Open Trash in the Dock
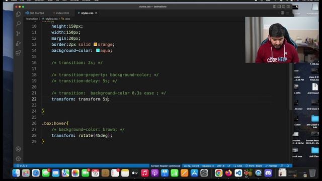 click(x=312, y=173)
